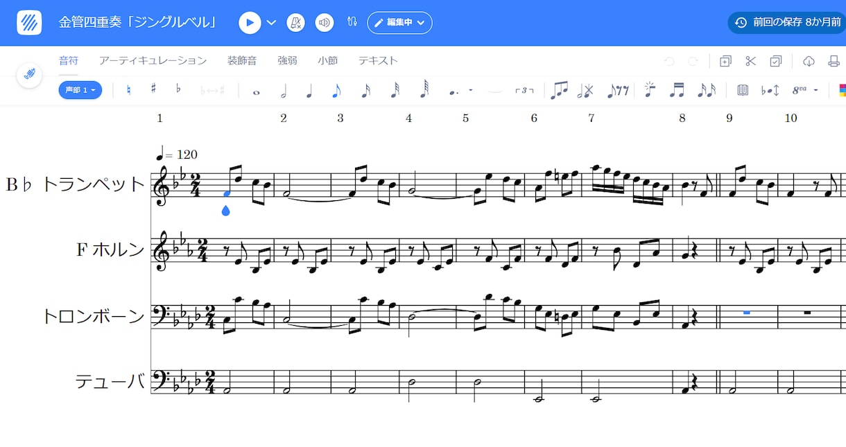Screen dimensions: 846x447
Task: Switch to the アーティキュレーション tab
Action: pyautogui.click(x=153, y=60)
